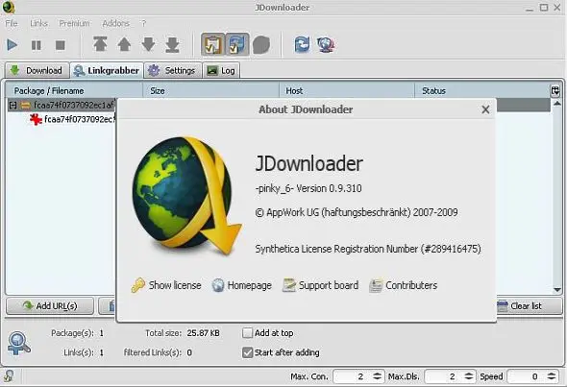The width and height of the screenshot is (567, 387).
Task: Move selection down one position
Action: pos(148,44)
